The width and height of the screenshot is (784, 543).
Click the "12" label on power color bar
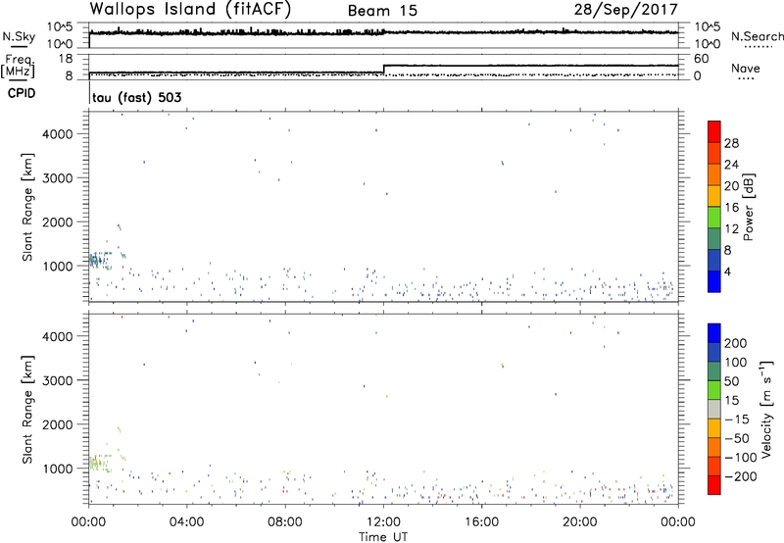[x=731, y=228]
